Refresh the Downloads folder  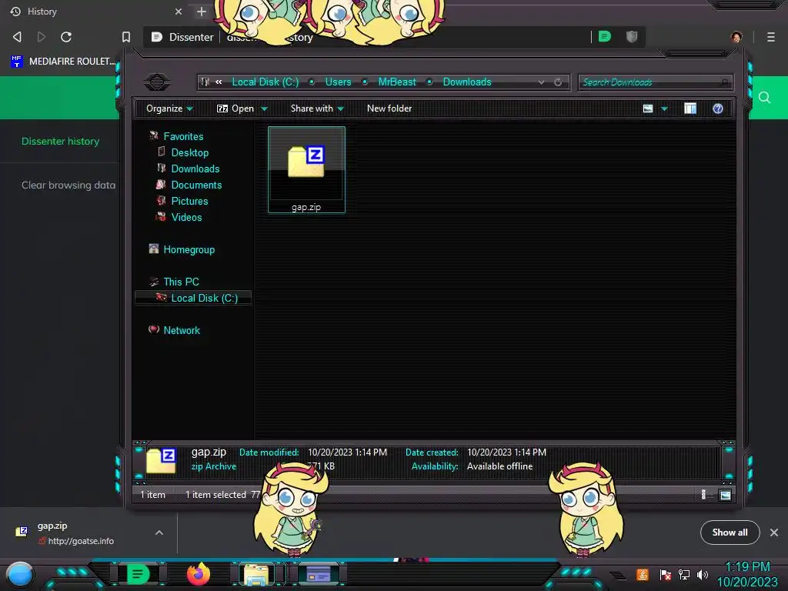(558, 82)
